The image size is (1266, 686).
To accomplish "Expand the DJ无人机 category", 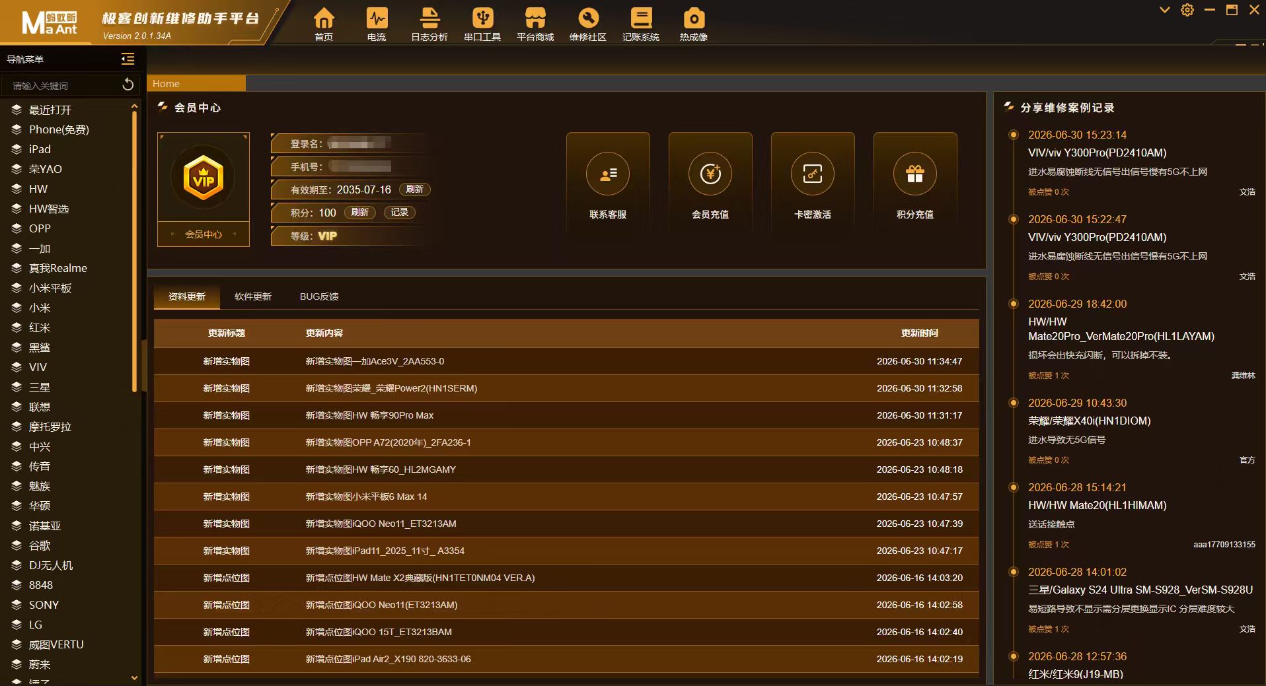I will (51, 565).
